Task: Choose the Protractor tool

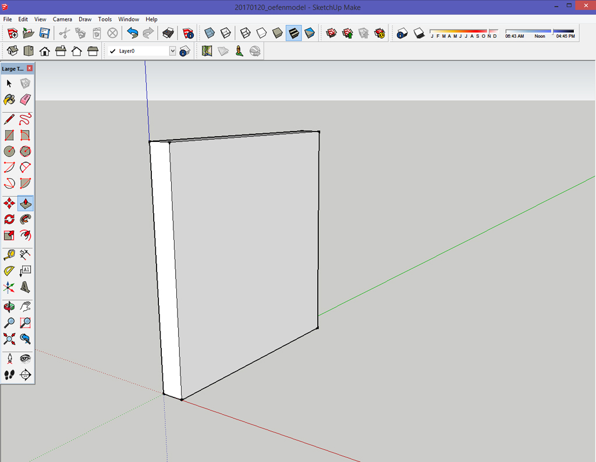Action: click(9, 271)
